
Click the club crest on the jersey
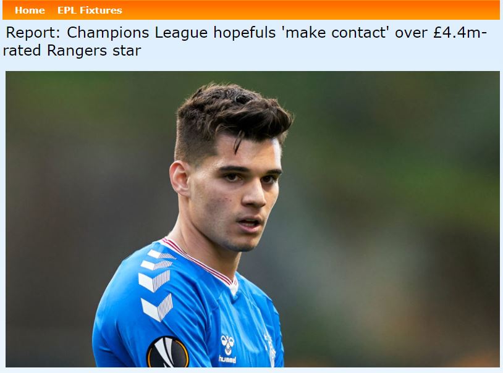coord(269,349)
